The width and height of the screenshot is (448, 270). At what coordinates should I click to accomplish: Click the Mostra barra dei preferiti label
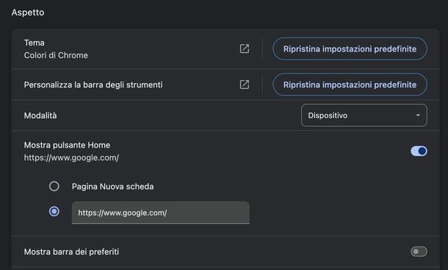[71, 252]
